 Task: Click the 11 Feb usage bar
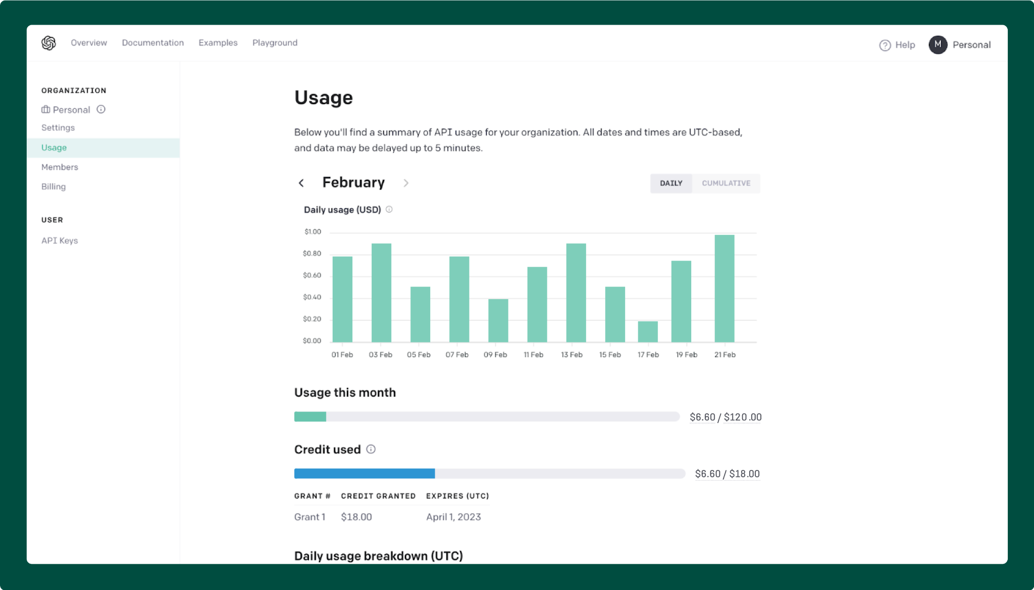(x=537, y=305)
